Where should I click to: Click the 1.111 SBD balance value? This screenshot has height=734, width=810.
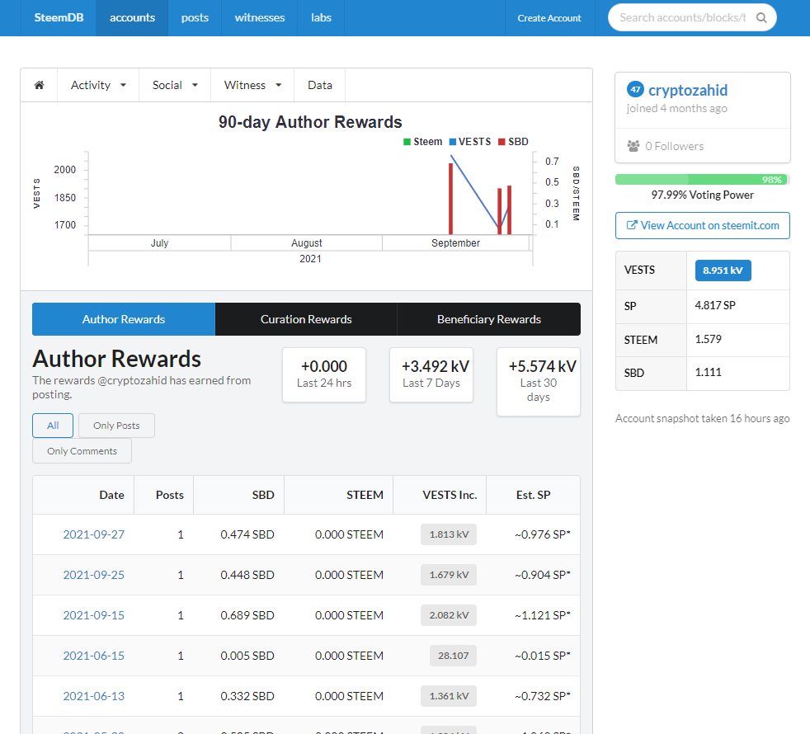pos(708,373)
